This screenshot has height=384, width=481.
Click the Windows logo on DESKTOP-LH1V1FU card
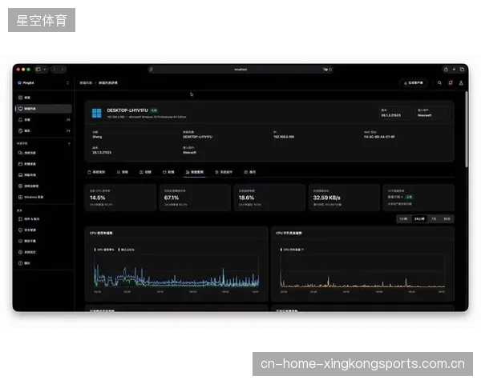(97, 113)
